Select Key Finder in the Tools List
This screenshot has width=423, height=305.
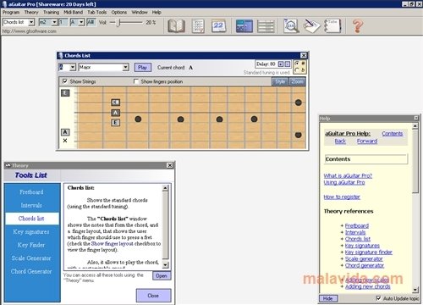click(31, 245)
